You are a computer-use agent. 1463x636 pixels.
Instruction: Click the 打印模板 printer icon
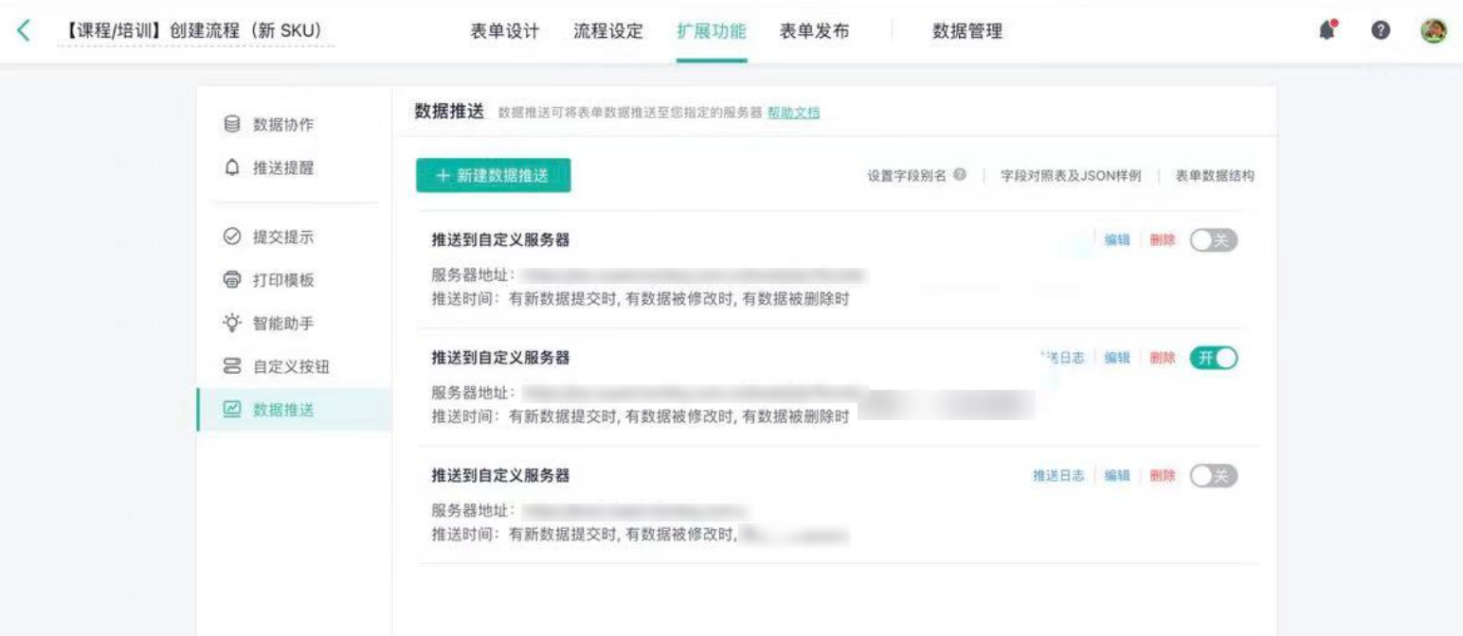tap(230, 279)
